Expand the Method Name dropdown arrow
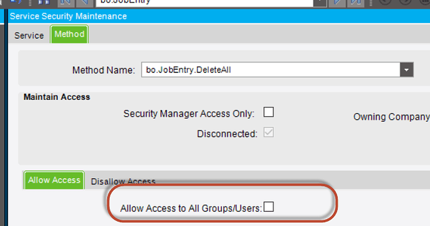 pyautogui.click(x=406, y=70)
